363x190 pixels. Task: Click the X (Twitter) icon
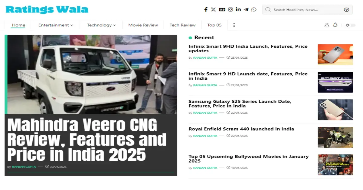(213, 10)
